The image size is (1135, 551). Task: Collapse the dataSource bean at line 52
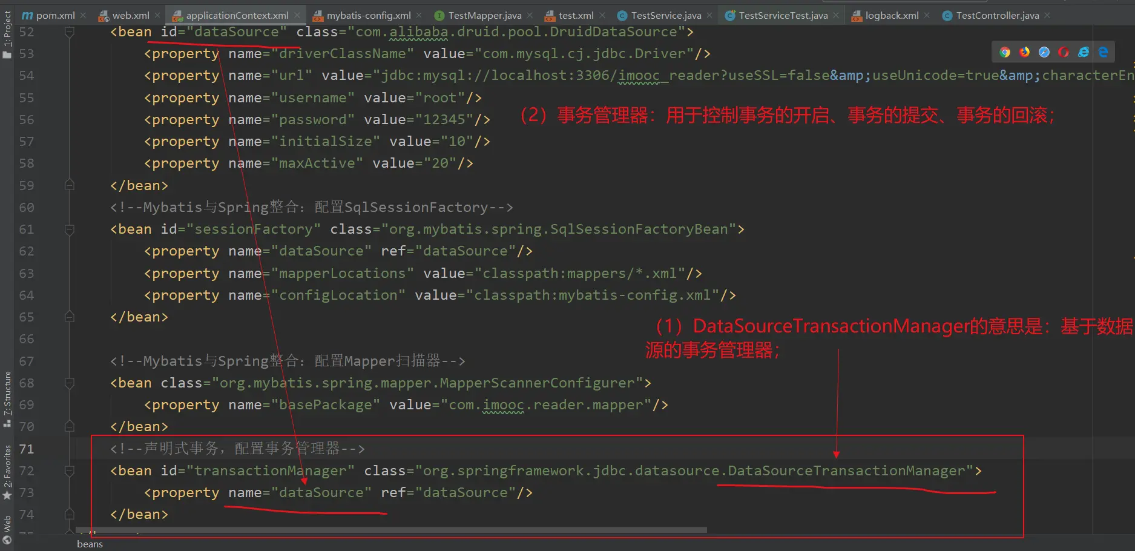point(70,32)
